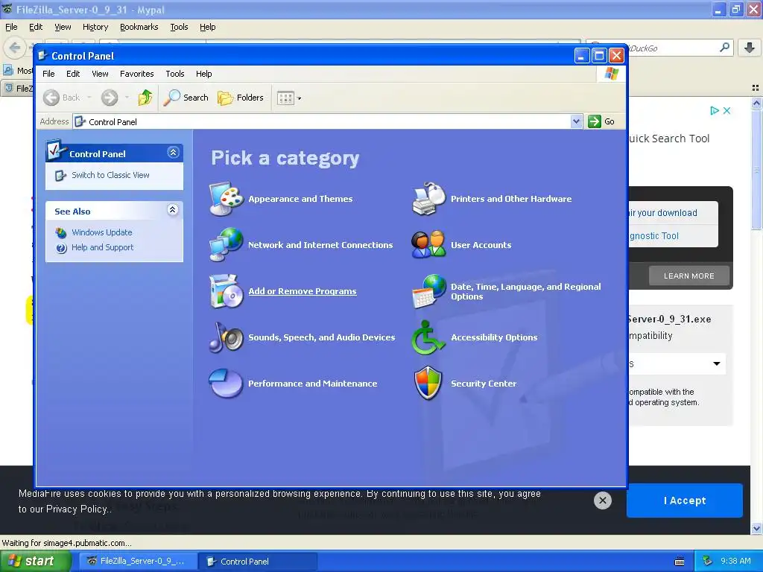Click the I Accept cookie button
Viewport: 763px width, 572px height.
coord(684,500)
